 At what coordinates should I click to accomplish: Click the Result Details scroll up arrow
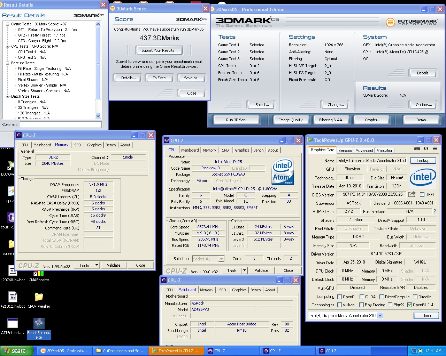click(x=98, y=24)
